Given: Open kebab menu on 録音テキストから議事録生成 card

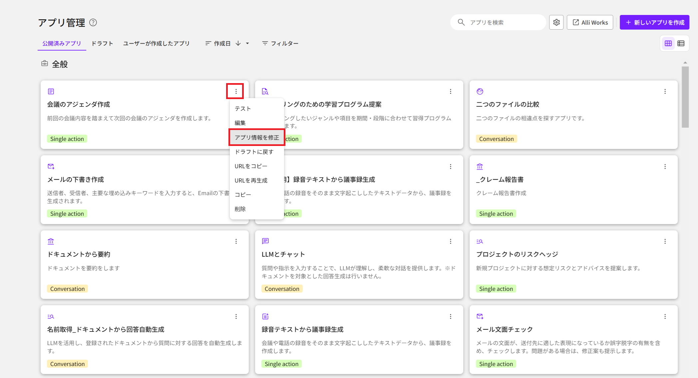Looking at the screenshot, I should [x=451, y=316].
